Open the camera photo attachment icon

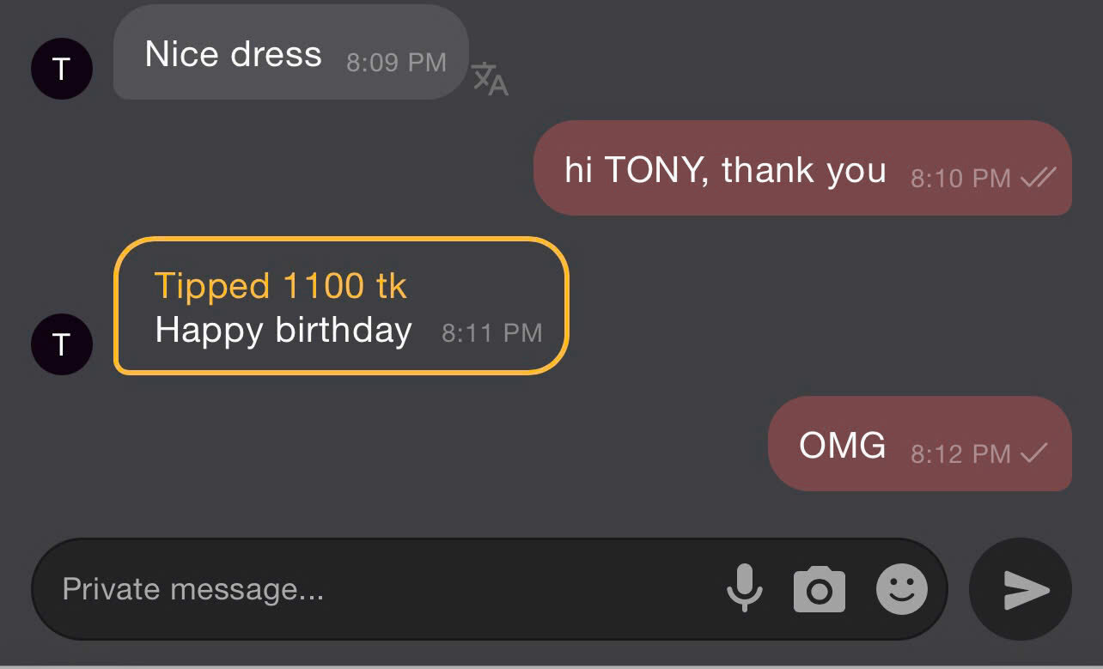[819, 589]
